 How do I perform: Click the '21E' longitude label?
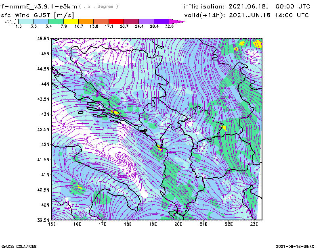pyautogui.click(x=203, y=224)
